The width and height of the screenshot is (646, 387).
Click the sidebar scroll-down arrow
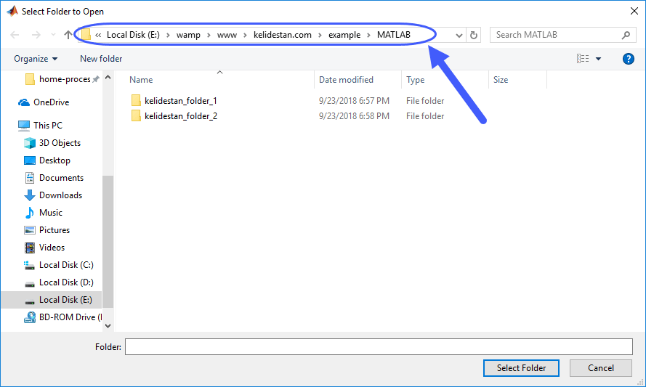[x=108, y=326]
